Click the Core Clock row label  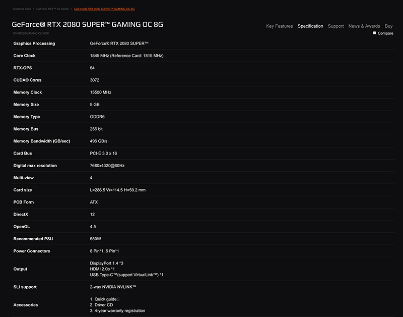(x=24, y=56)
